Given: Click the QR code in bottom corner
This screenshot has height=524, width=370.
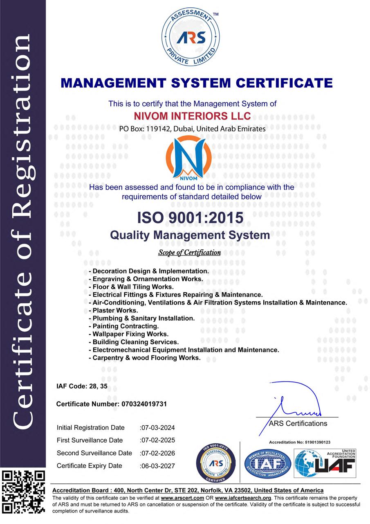Looking at the screenshot, I should (x=23, y=492).
